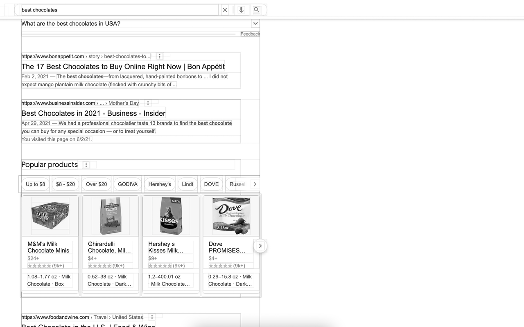
Task: Open the Business Insider Best Chocolates 2021 result
Action: tap(93, 113)
